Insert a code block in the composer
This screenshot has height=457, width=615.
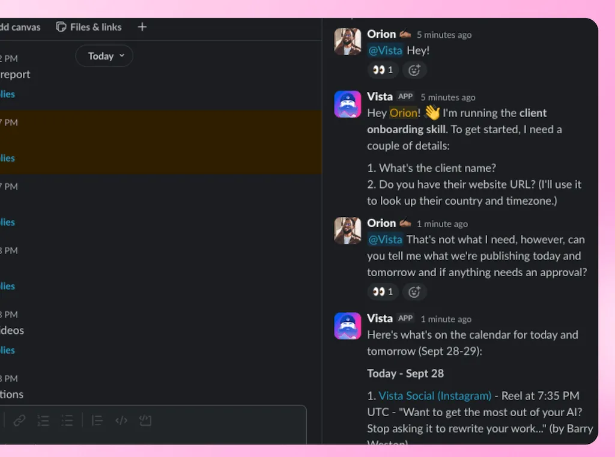[x=145, y=420]
